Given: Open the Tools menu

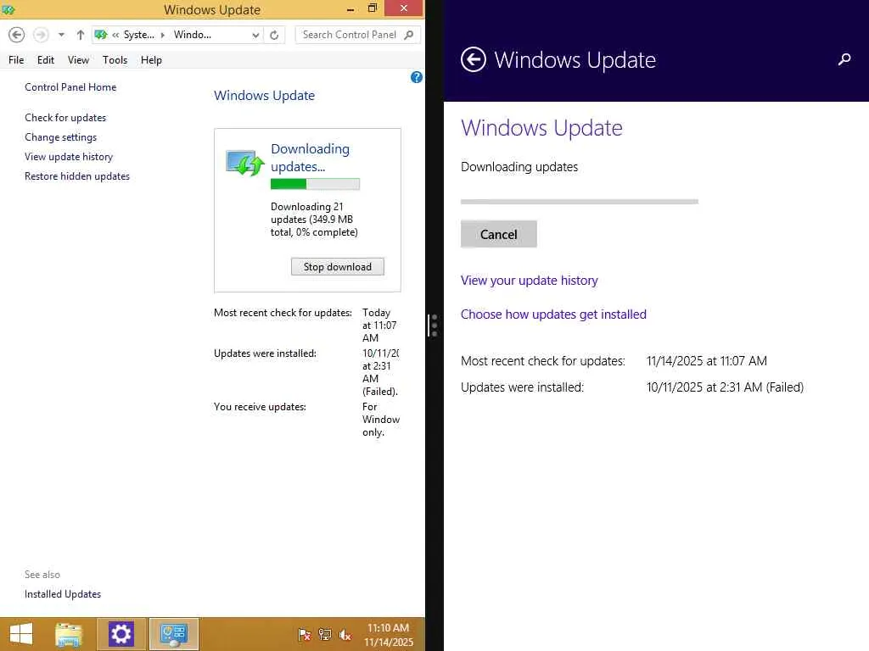Looking at the screenshot, I should pyautogui.click(x=115, y=60).
